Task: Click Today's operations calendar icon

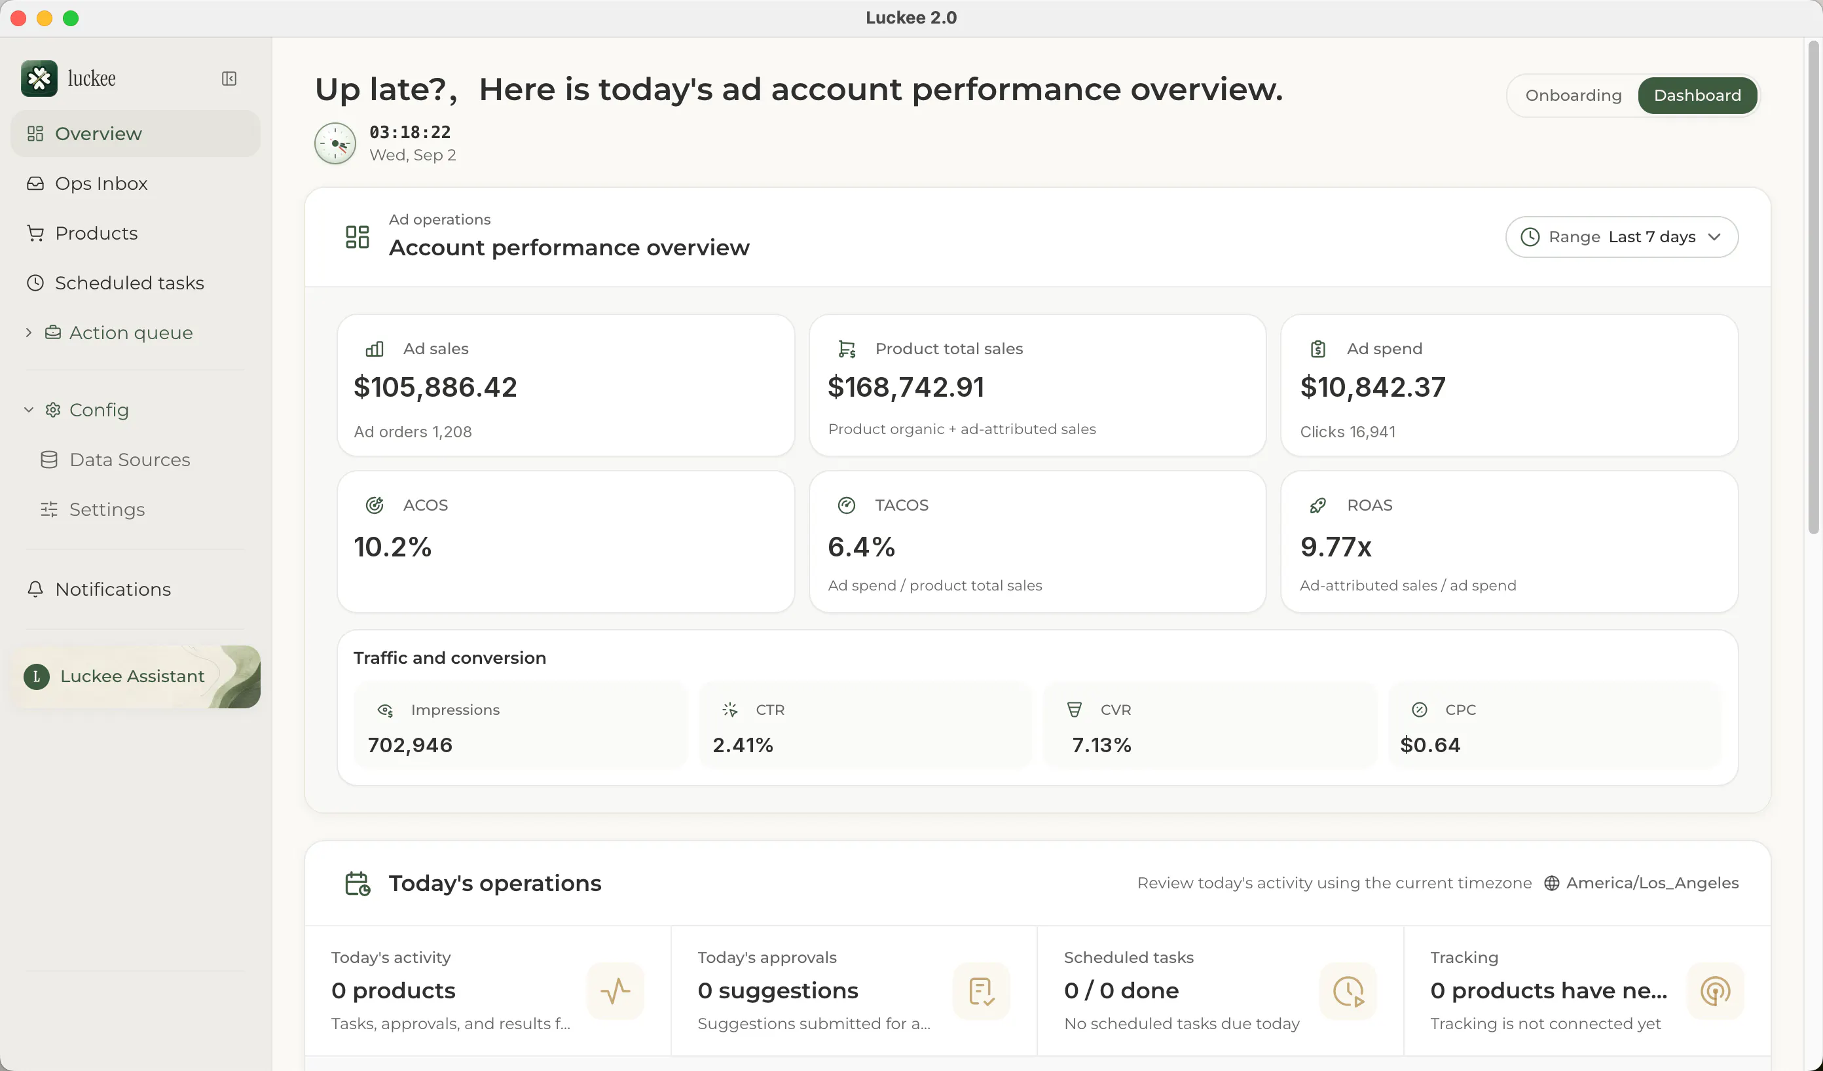Action: 358,883
